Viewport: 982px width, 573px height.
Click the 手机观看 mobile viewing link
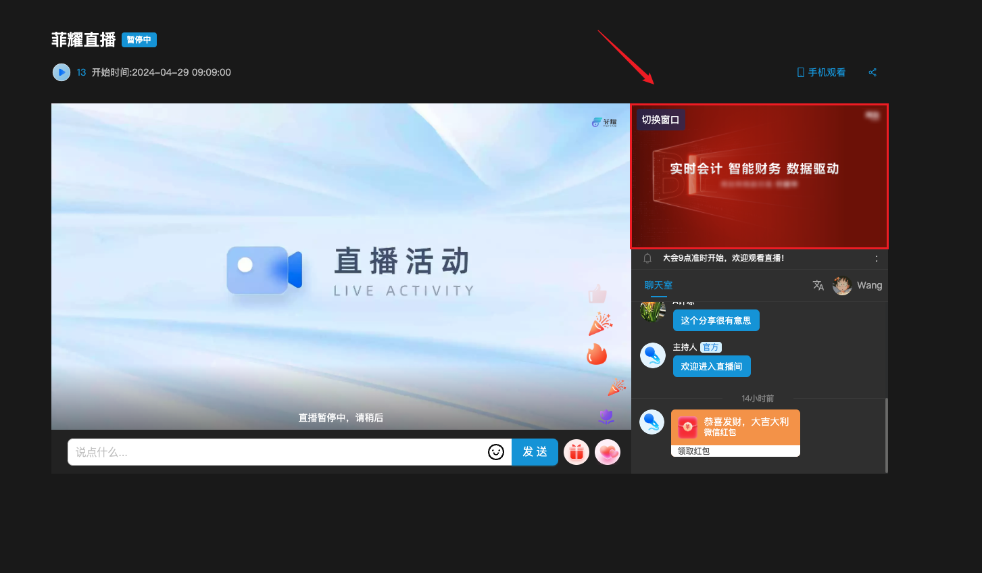[x=821, y=72]
